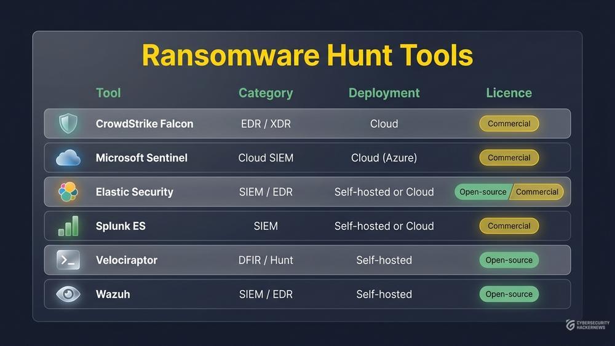Click the Cloud (Azure) deployment cell
This screenshot has width=615, height=346.
(x=384, y=158)
